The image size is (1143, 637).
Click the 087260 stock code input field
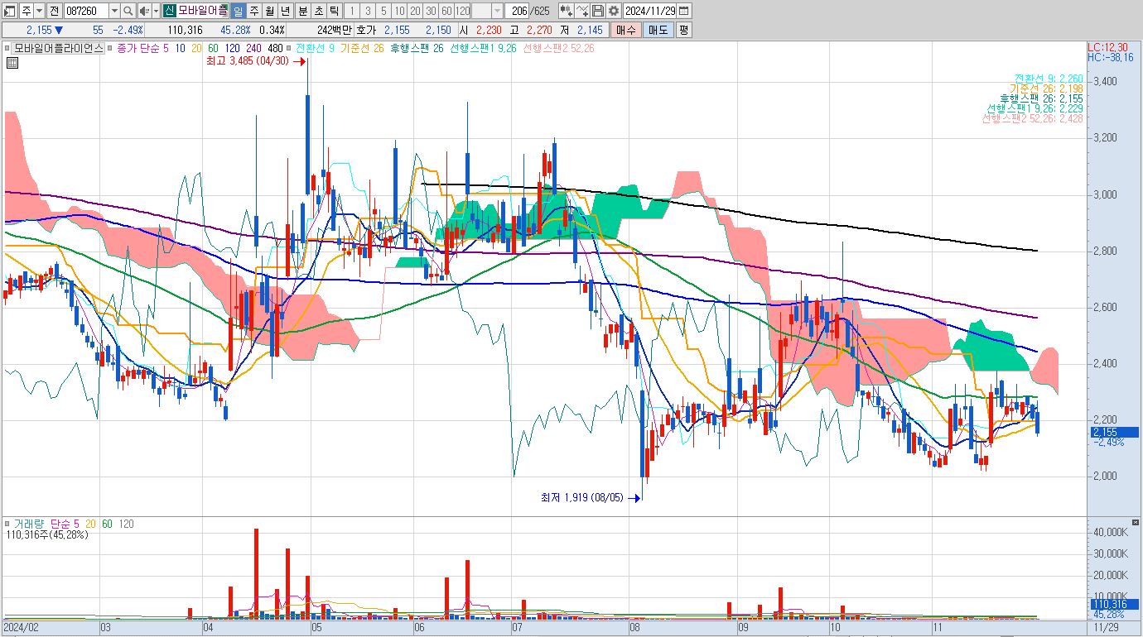click(86, 11)
